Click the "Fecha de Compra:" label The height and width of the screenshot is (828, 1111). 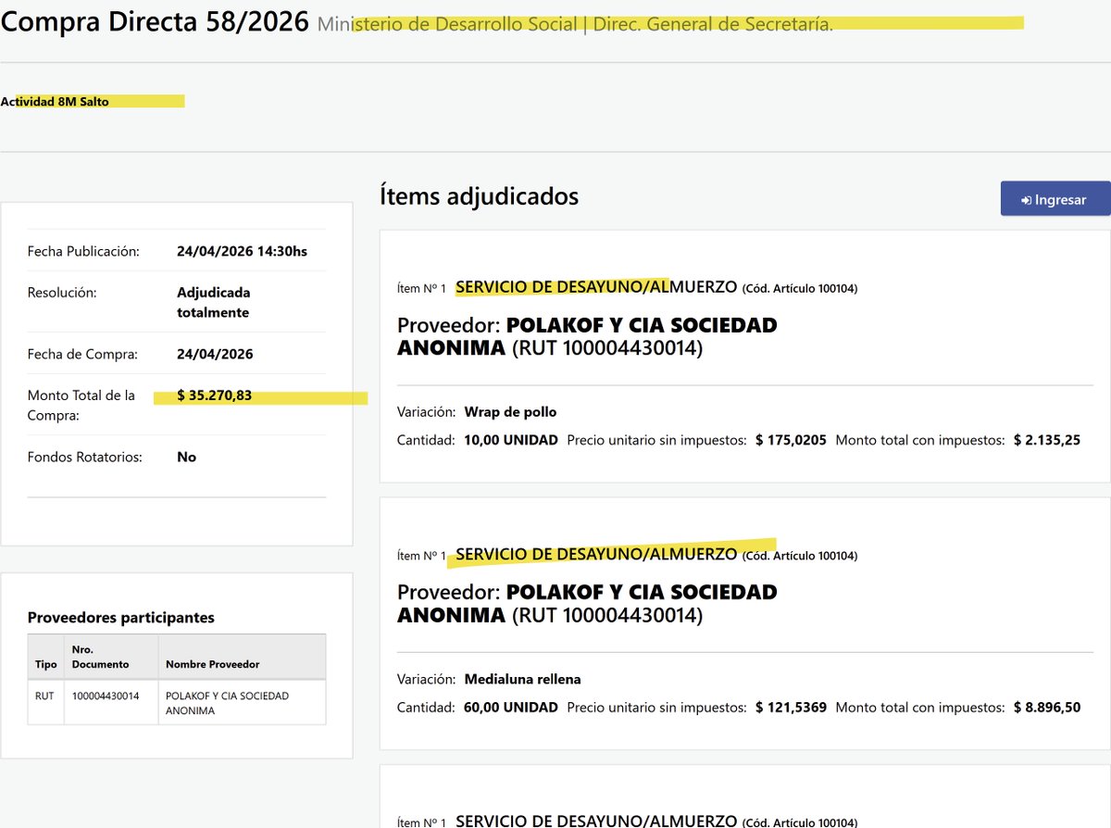point(82,354)
